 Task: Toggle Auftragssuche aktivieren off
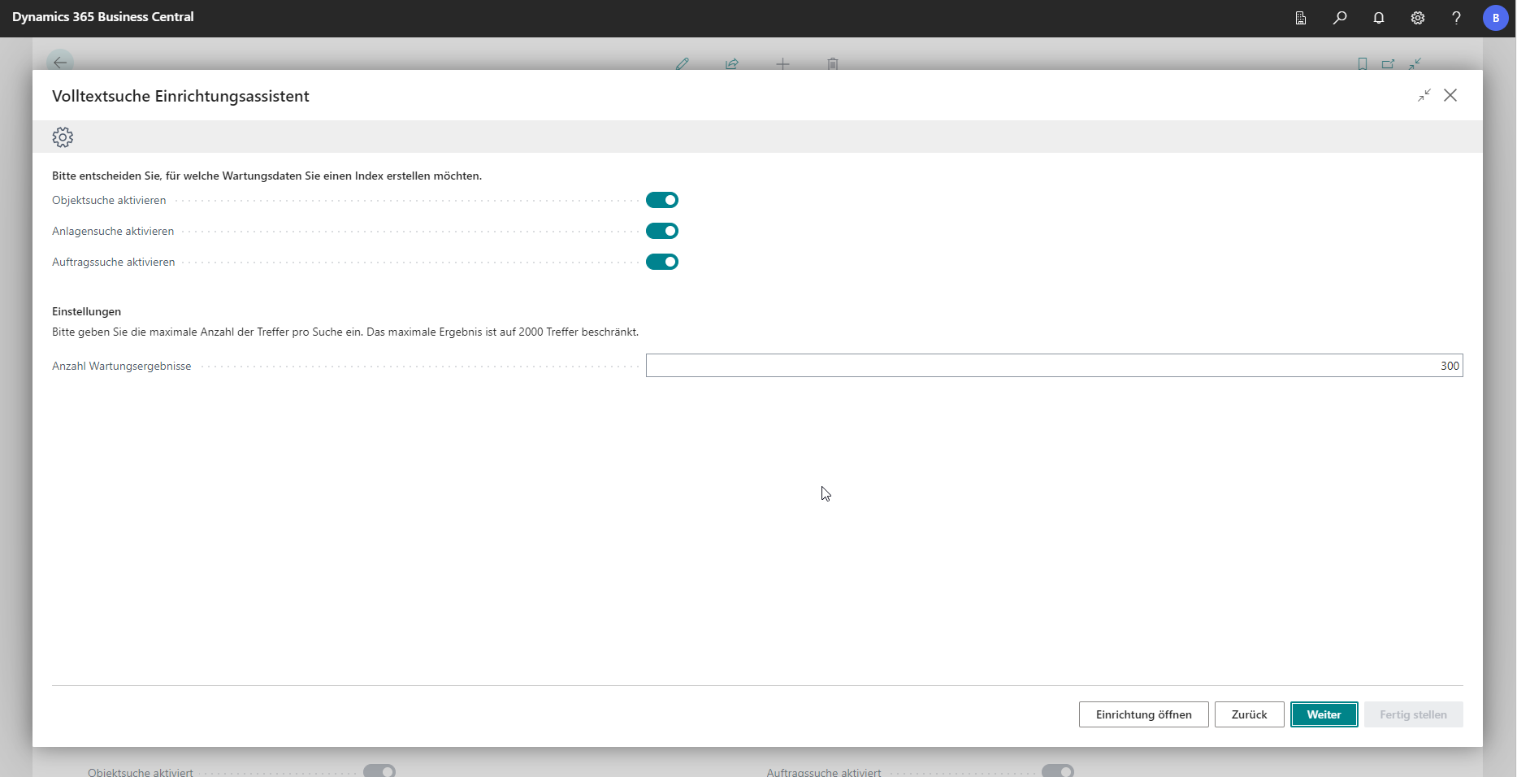point(662,262)
